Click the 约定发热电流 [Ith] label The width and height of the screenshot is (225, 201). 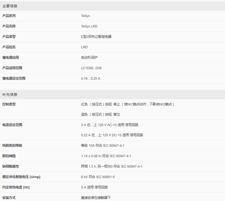pos(16,187)
